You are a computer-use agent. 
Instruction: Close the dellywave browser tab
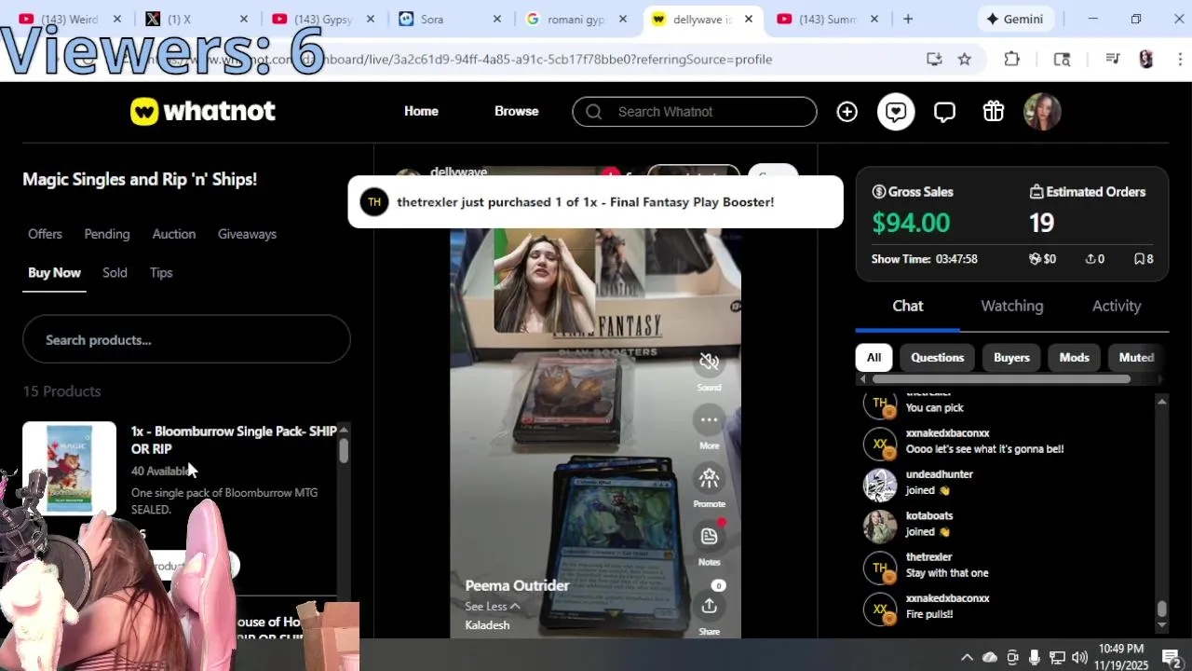(748, 19)
